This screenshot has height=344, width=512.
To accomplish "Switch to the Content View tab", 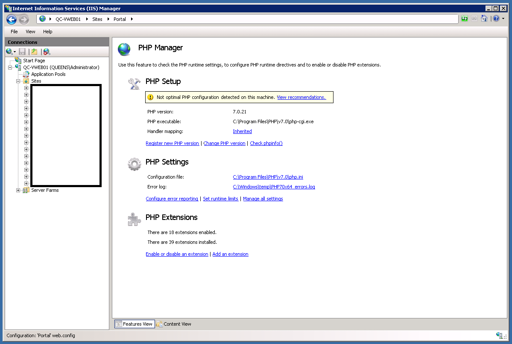I will click(x=174, y=324).
